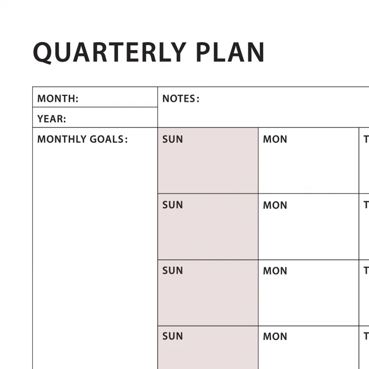This screenshot has height=369, width=369.
Task: Click the MON label in the fourth week row
Action: (275, 336)
